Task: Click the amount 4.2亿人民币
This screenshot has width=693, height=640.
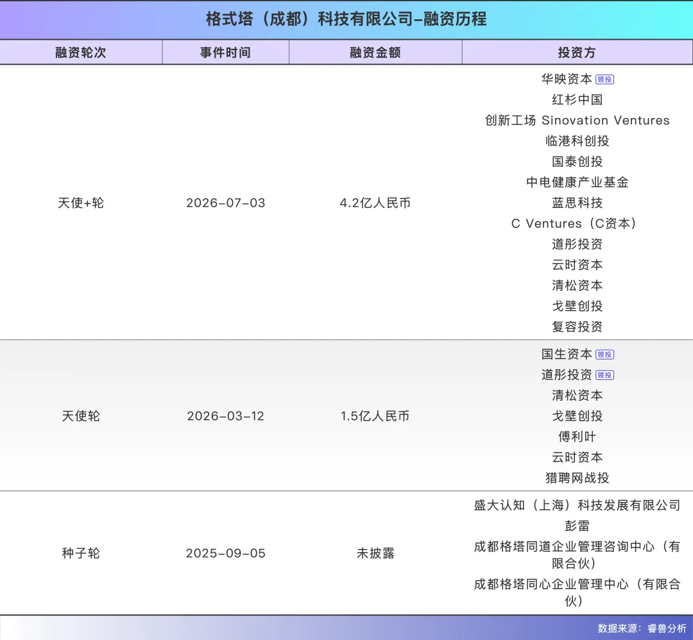Action: coord(375,203)
